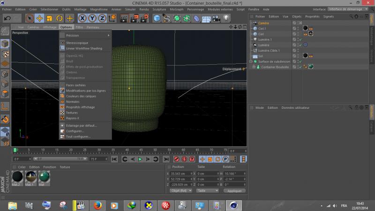Click the camera object icon in toolbar

[x=216, y=18]
